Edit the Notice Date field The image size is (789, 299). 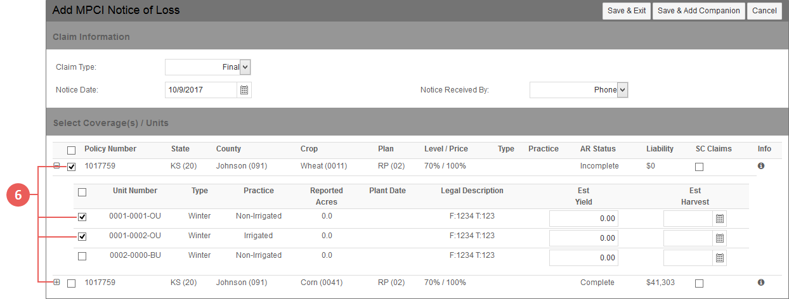click(201, 90)
